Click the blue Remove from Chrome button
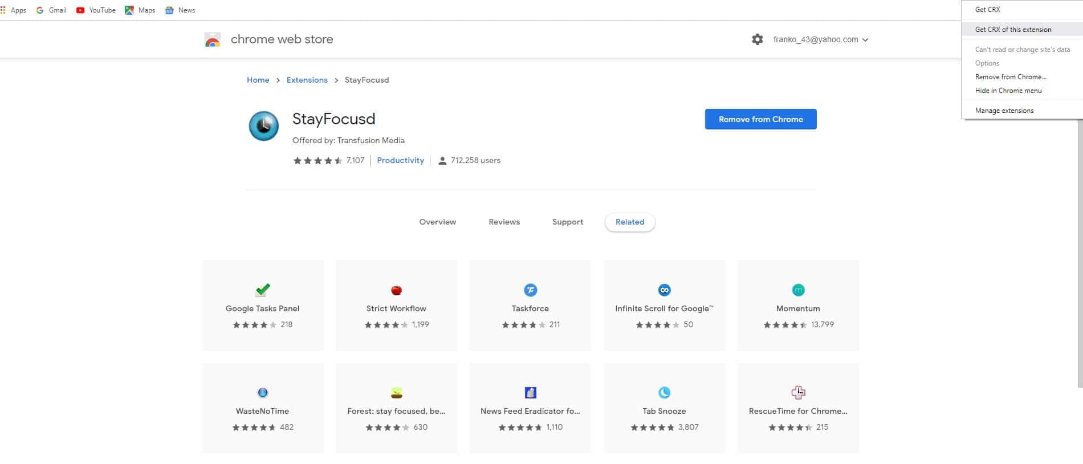This screenshot has height=464, width=1083. 761,119
